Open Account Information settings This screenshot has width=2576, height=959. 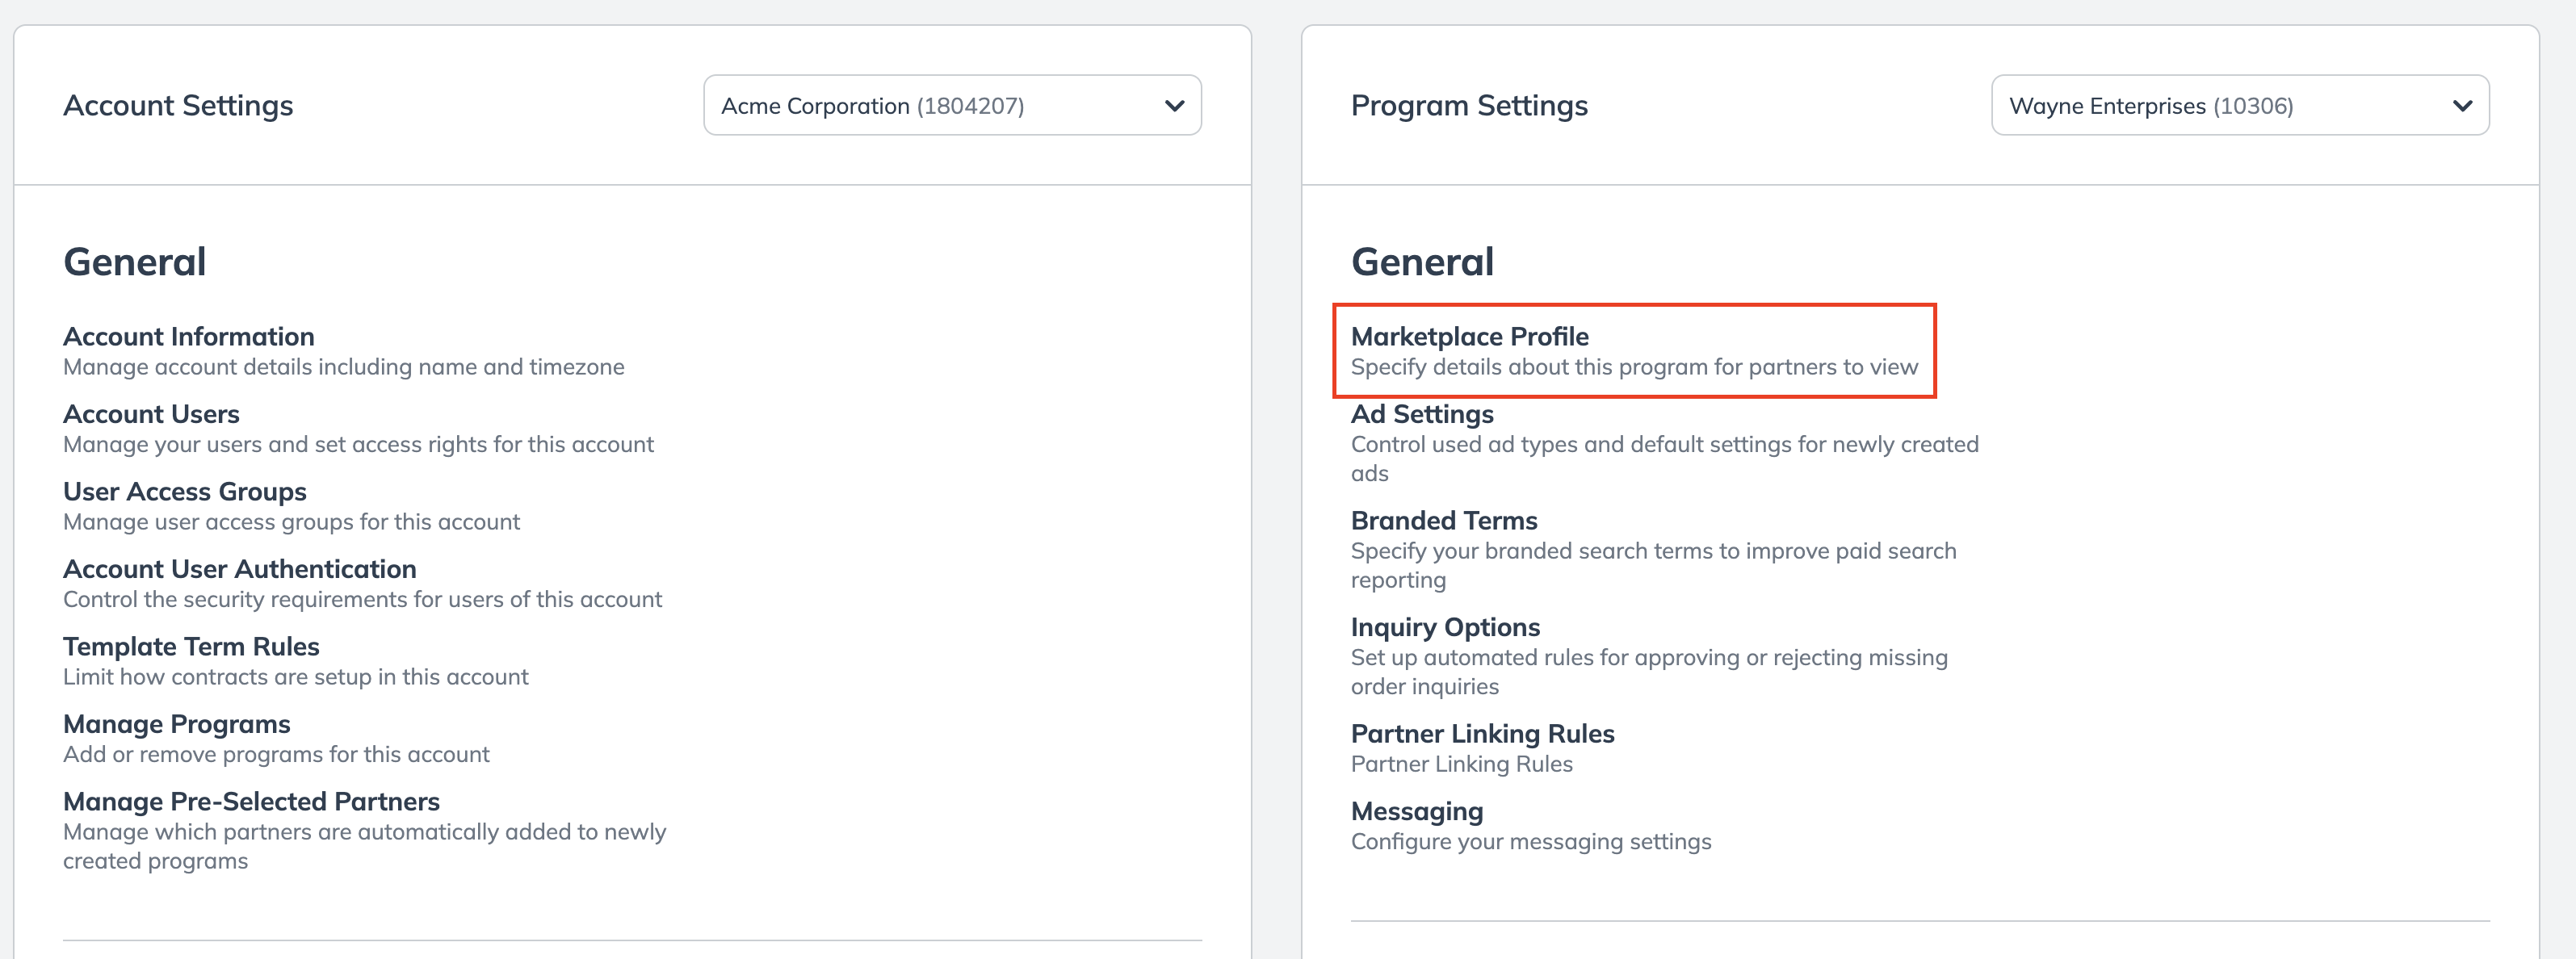[188, 336]
